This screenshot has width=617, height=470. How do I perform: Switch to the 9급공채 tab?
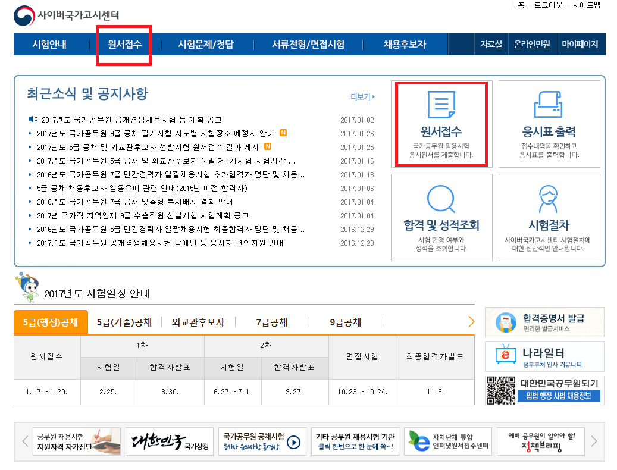(346, 322)
